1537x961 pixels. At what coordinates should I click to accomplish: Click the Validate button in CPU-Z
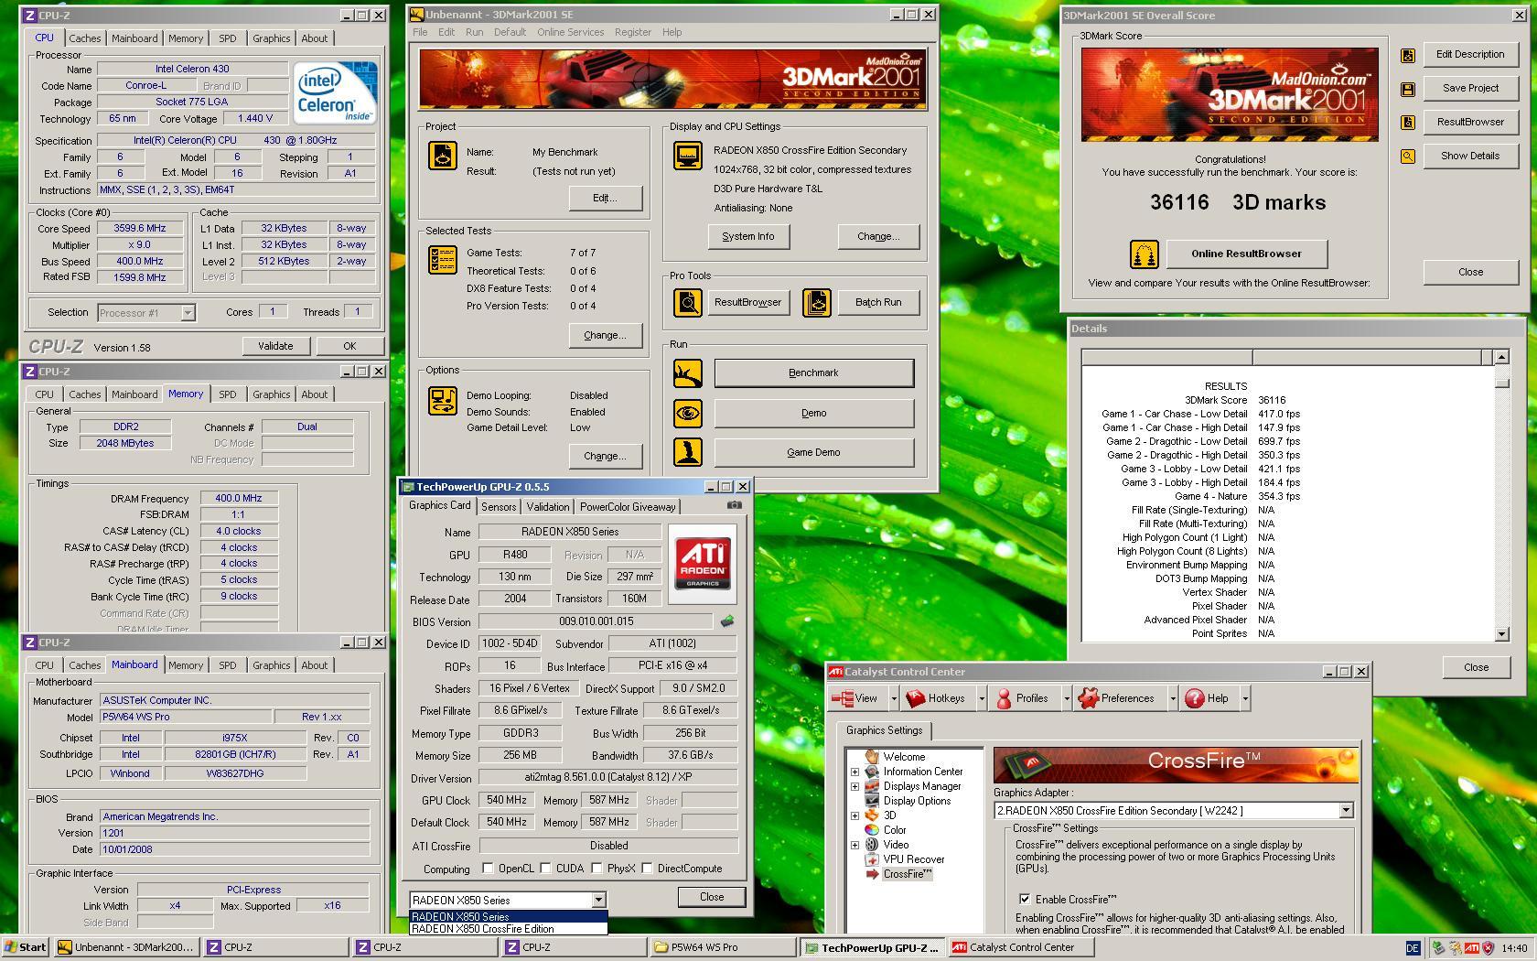point(275,346)
